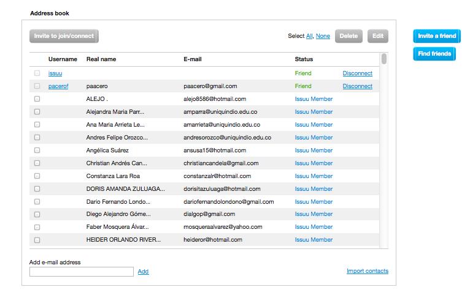Toggle checkbox for HEIDER ORLANDO RIVER... row
470x298 pixels.
37,240
